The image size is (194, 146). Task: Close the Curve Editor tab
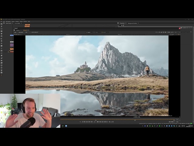coord(22,23)
